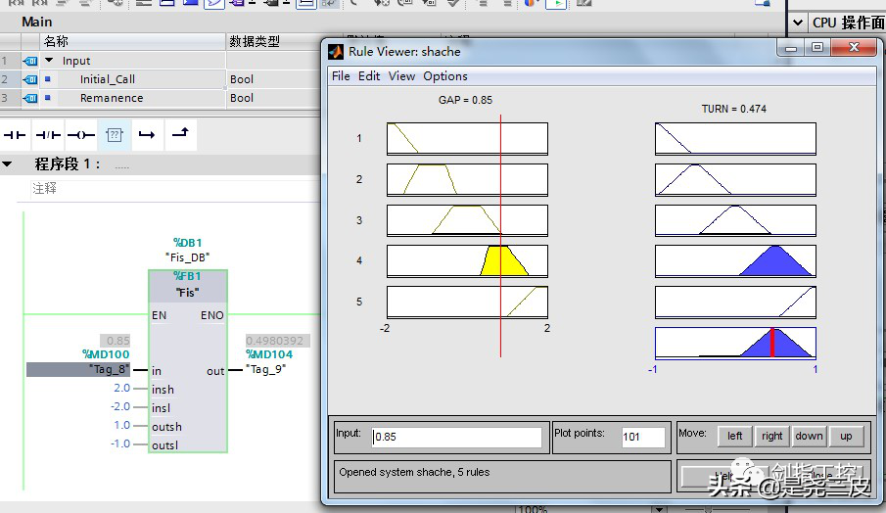The width and height of the screenshot is (886, 513).
Task: Expand the CPU 操作面 panel
Action: pos(798,22)
